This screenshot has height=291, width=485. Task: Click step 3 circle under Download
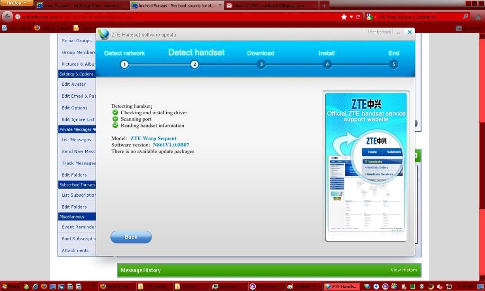coord(261,64)
